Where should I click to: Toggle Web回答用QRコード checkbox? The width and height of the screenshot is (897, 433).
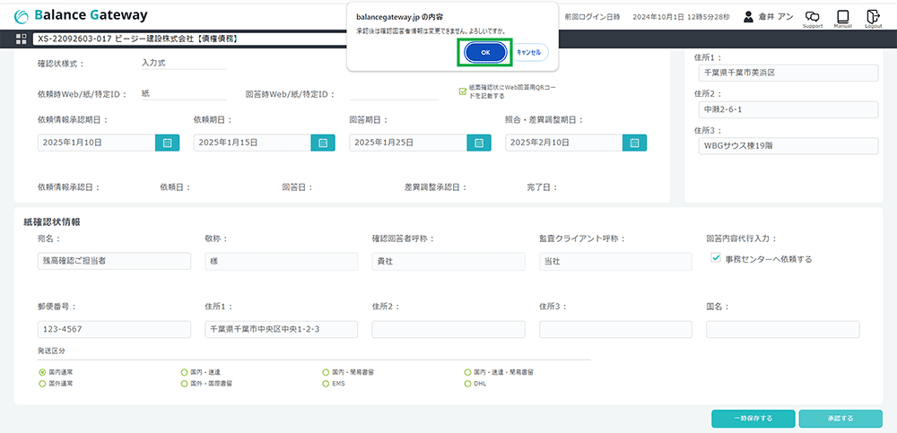[462, 90]
